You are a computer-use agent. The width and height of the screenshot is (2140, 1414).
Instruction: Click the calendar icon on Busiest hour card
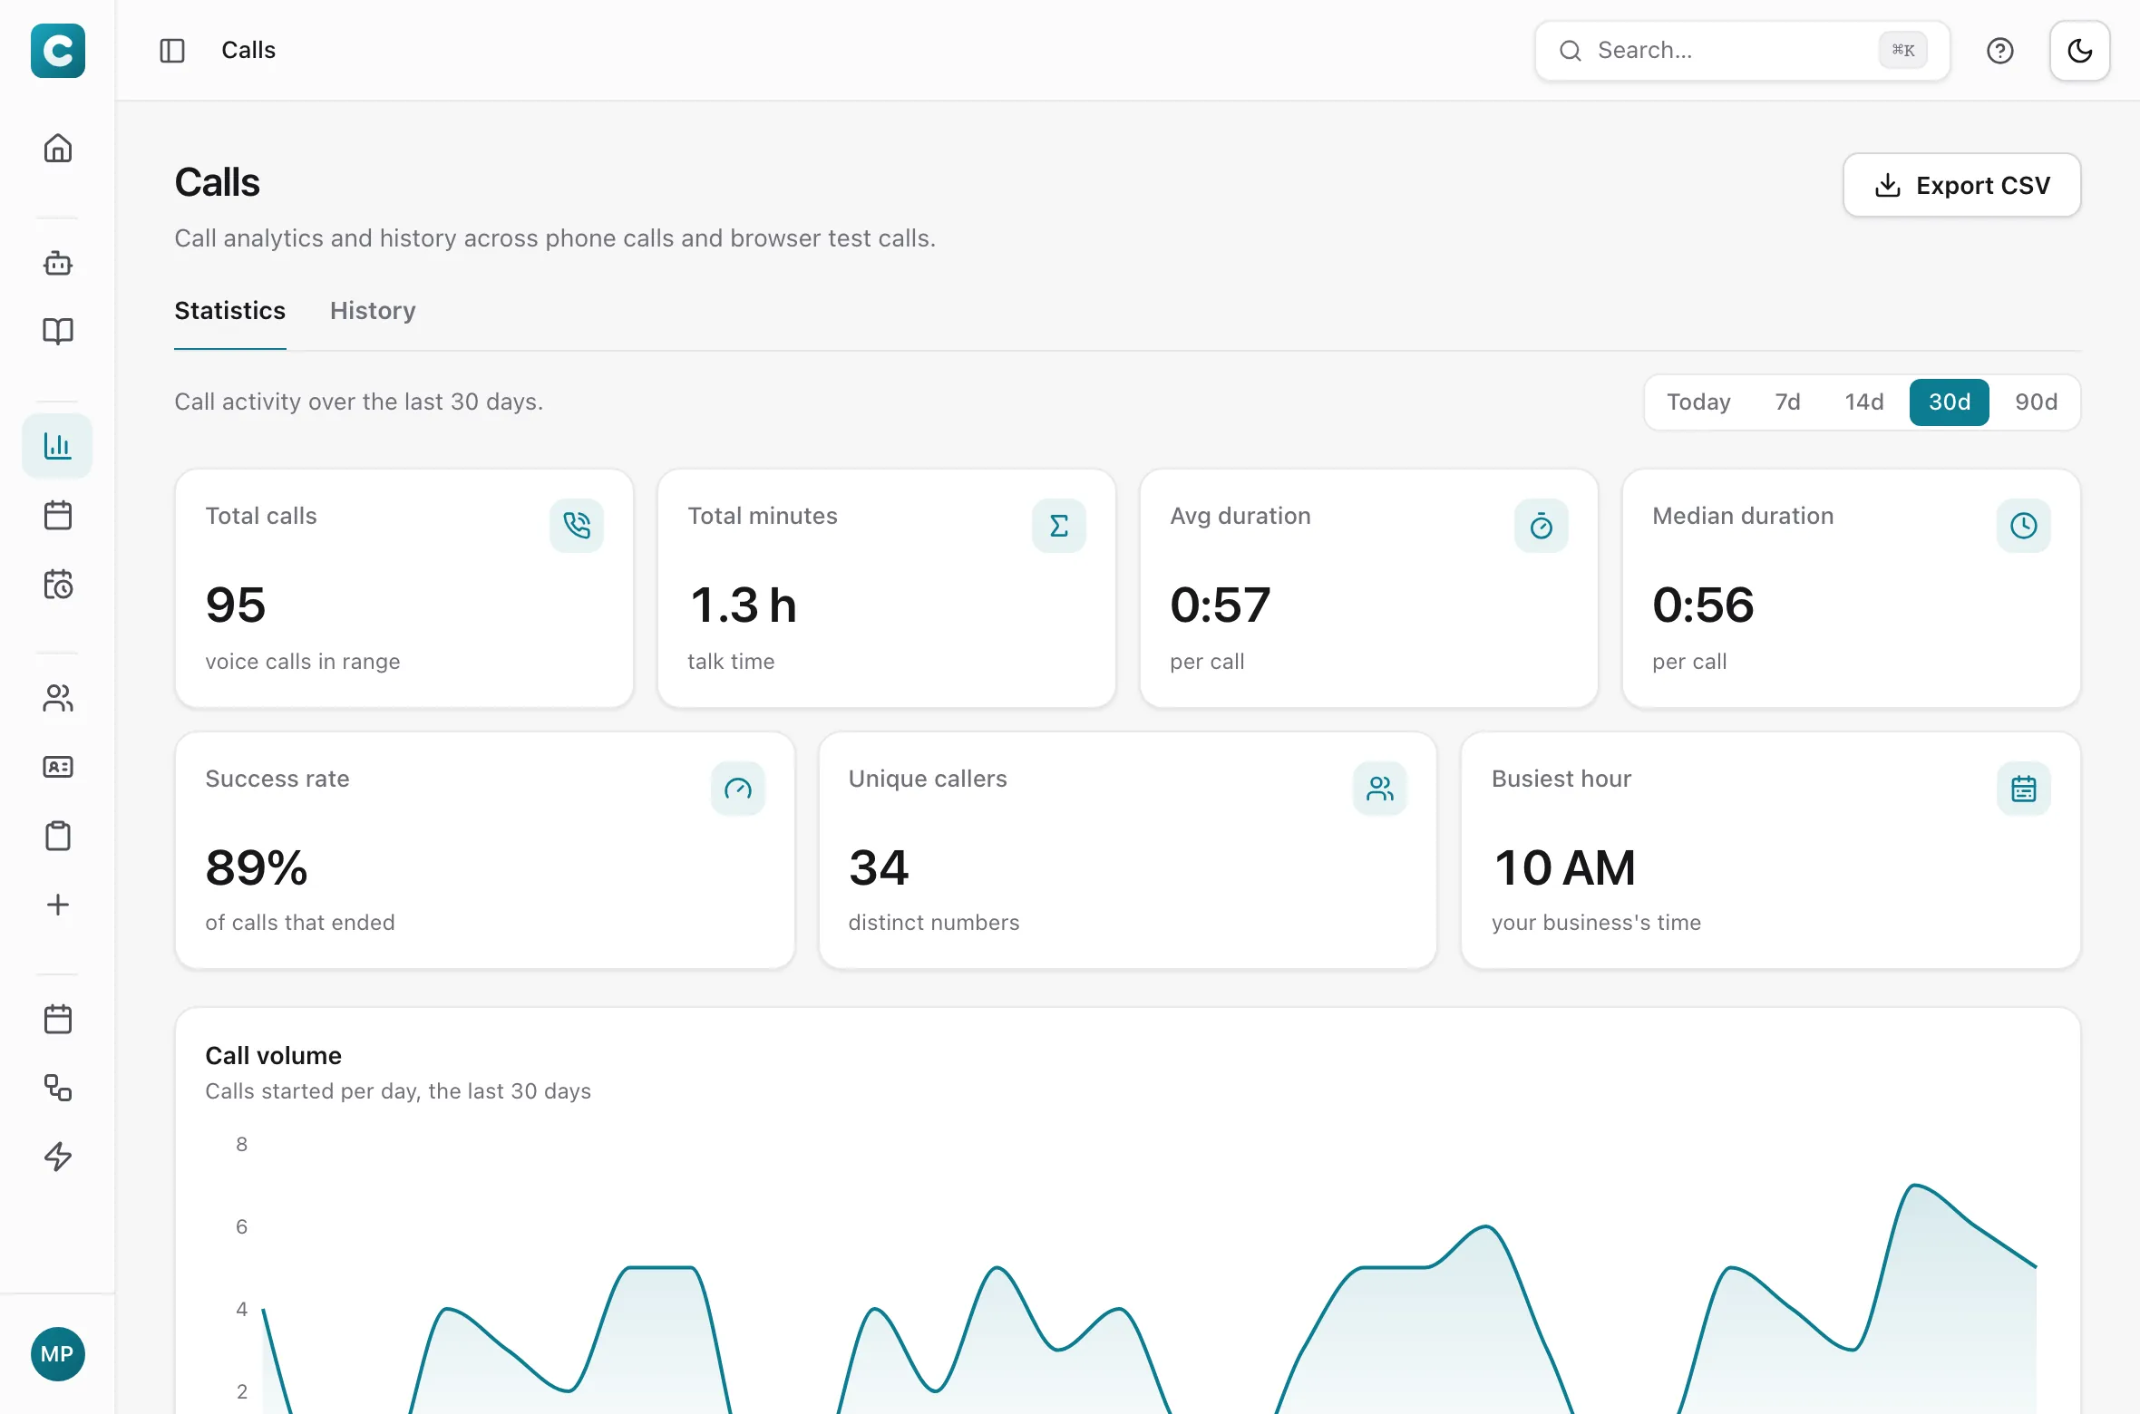[2024, 789]
